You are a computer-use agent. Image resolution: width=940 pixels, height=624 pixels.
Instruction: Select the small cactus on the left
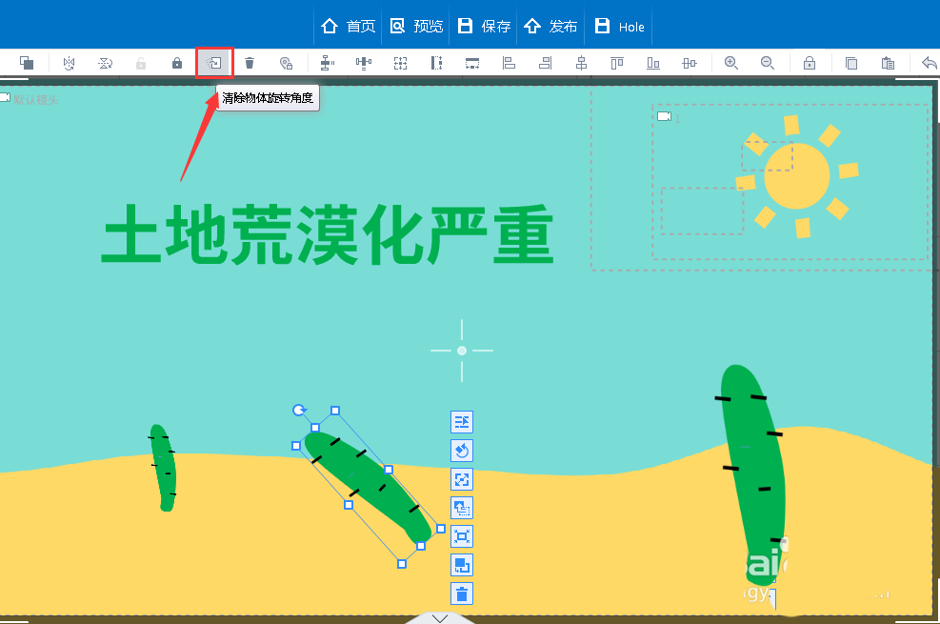[163, 468]
